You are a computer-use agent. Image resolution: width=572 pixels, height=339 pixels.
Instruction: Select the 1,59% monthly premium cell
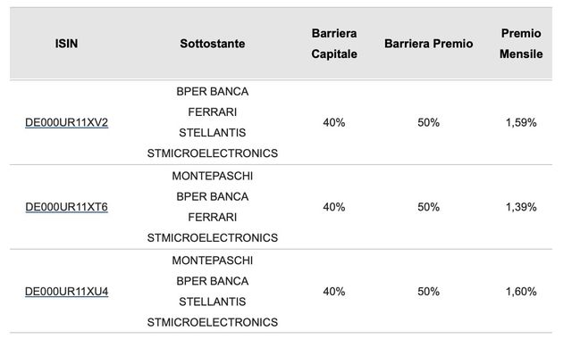[x=521, y=122]
